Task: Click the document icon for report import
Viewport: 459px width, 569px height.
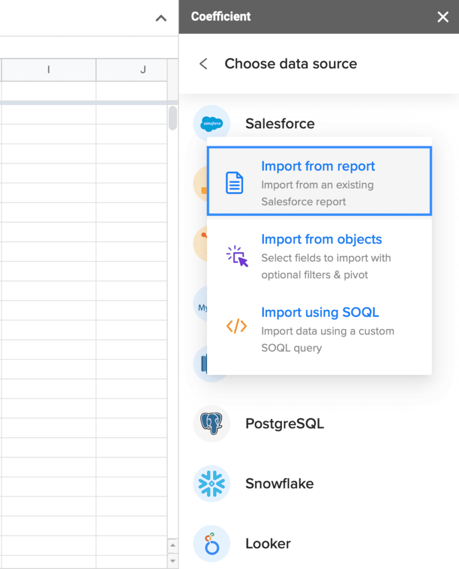Action: [x=235, y=183]
